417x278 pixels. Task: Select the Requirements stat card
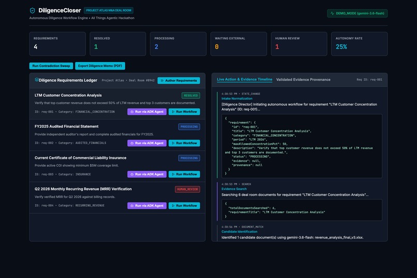click(x=57, y=44)
